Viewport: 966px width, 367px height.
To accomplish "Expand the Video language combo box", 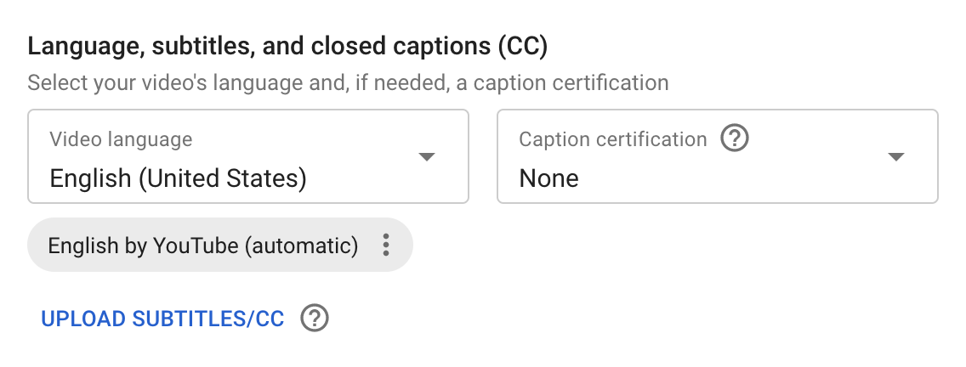I will coord(248,156).
